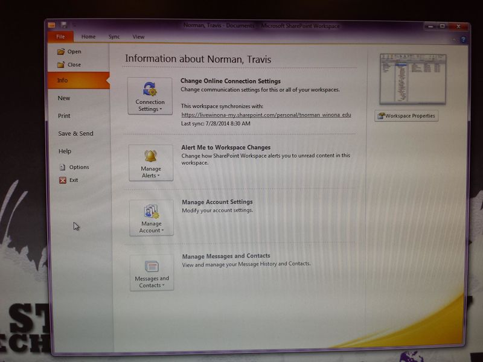Expand the Manage Account dropdown
The height and width of the screenshot is (362, 483).
click(x=151, y=218)
